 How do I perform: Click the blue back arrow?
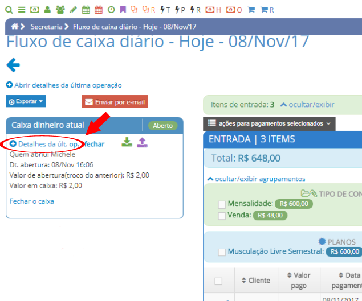13,65
